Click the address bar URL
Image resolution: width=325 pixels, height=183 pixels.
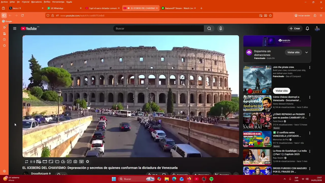[82, 16]
